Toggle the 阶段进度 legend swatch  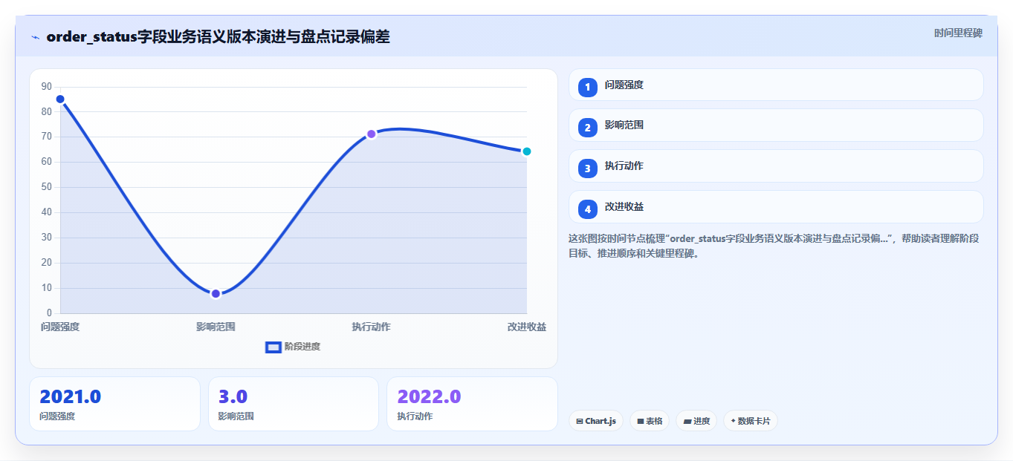pos(274,347)
